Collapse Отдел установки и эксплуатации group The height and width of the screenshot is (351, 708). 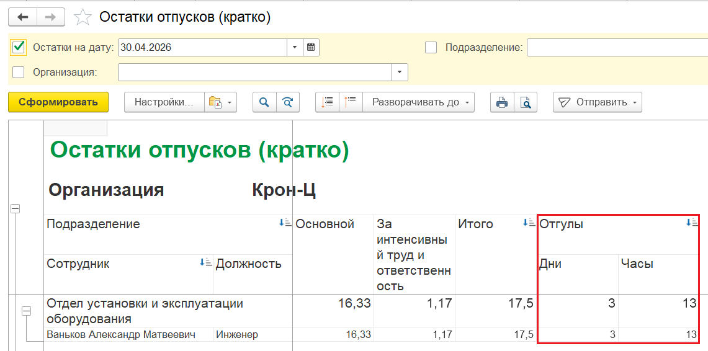coord(27,311)
